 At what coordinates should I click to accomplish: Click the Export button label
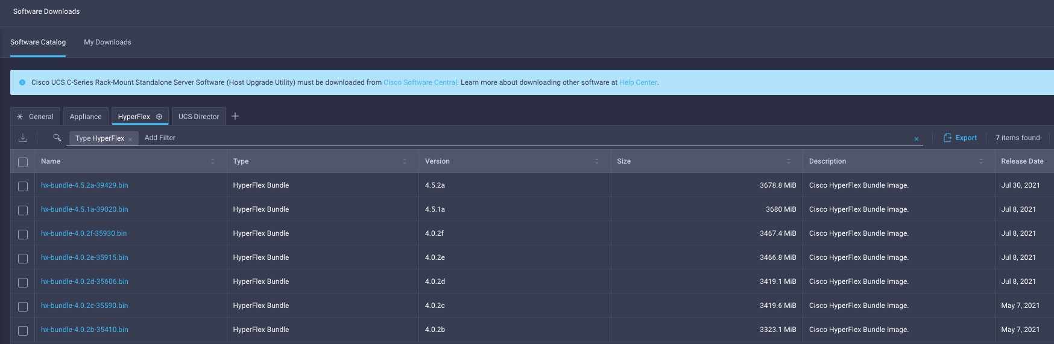pyautogui.click(x=966, y=138)
